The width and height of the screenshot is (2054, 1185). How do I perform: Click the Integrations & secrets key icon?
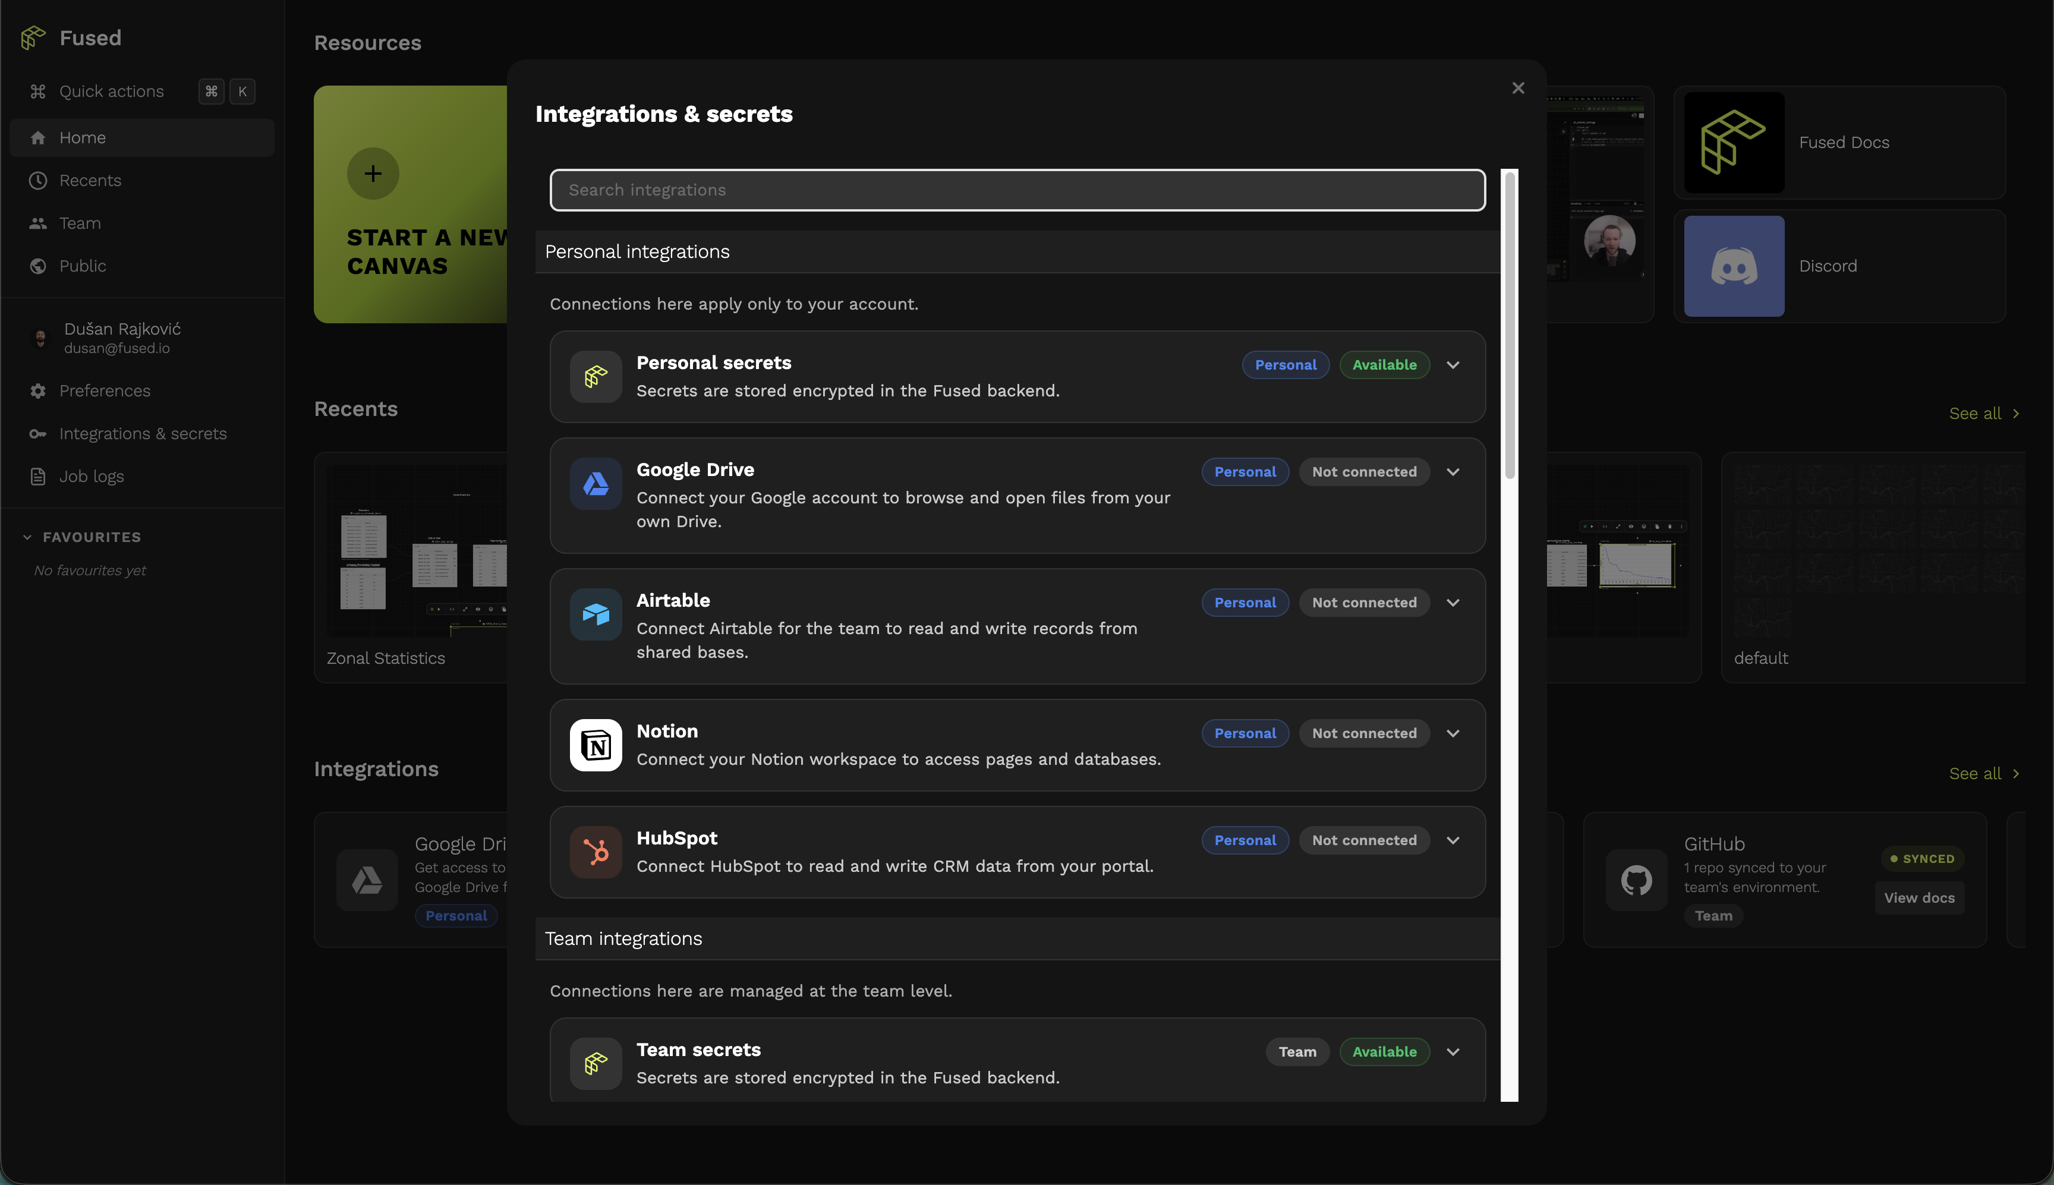(37, 434)
